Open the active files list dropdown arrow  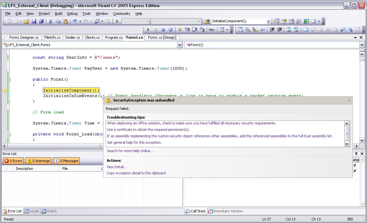click(x=355, y=37)
